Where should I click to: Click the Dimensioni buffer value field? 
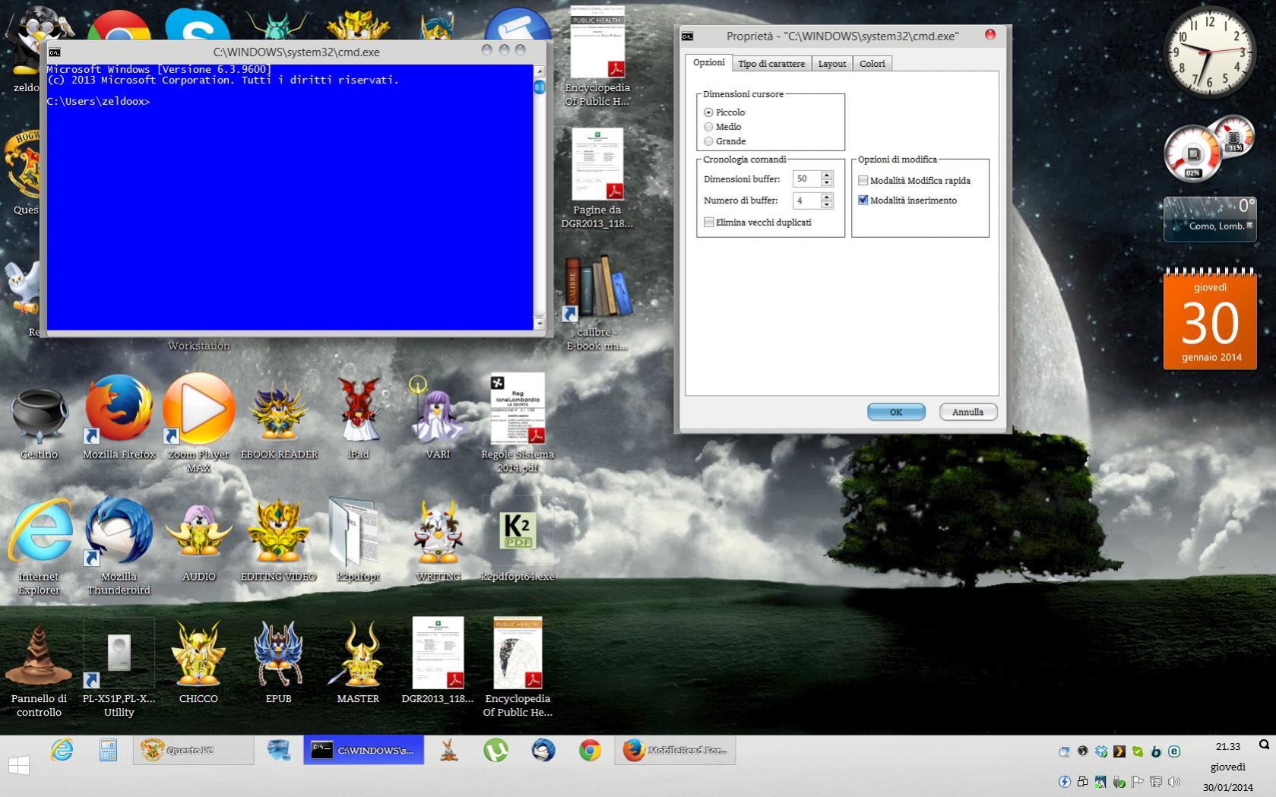806,179
